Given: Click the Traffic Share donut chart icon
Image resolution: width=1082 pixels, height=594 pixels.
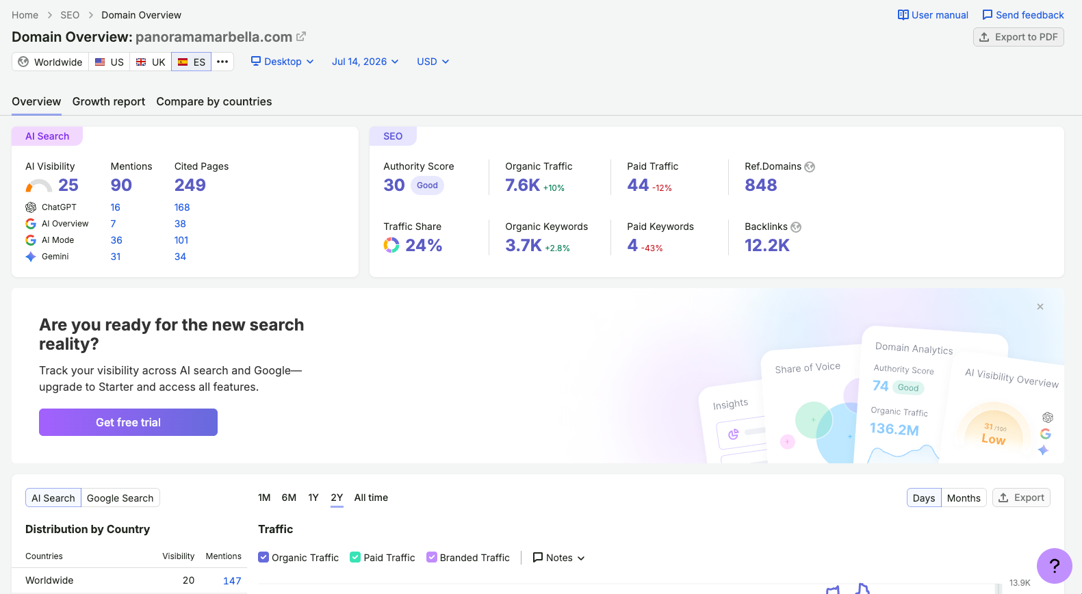Looking at the screenshot, I should point(391,245).
